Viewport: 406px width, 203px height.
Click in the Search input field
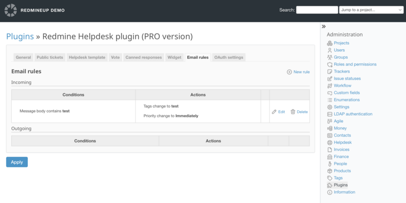click(x=317, y=10)
